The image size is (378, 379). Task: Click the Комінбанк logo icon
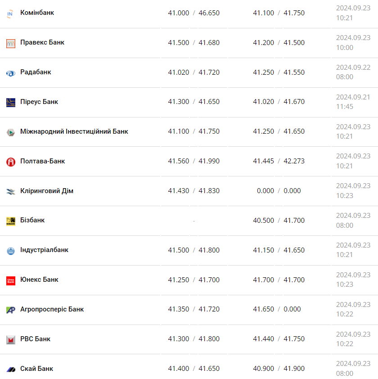(x=11, y=14)
